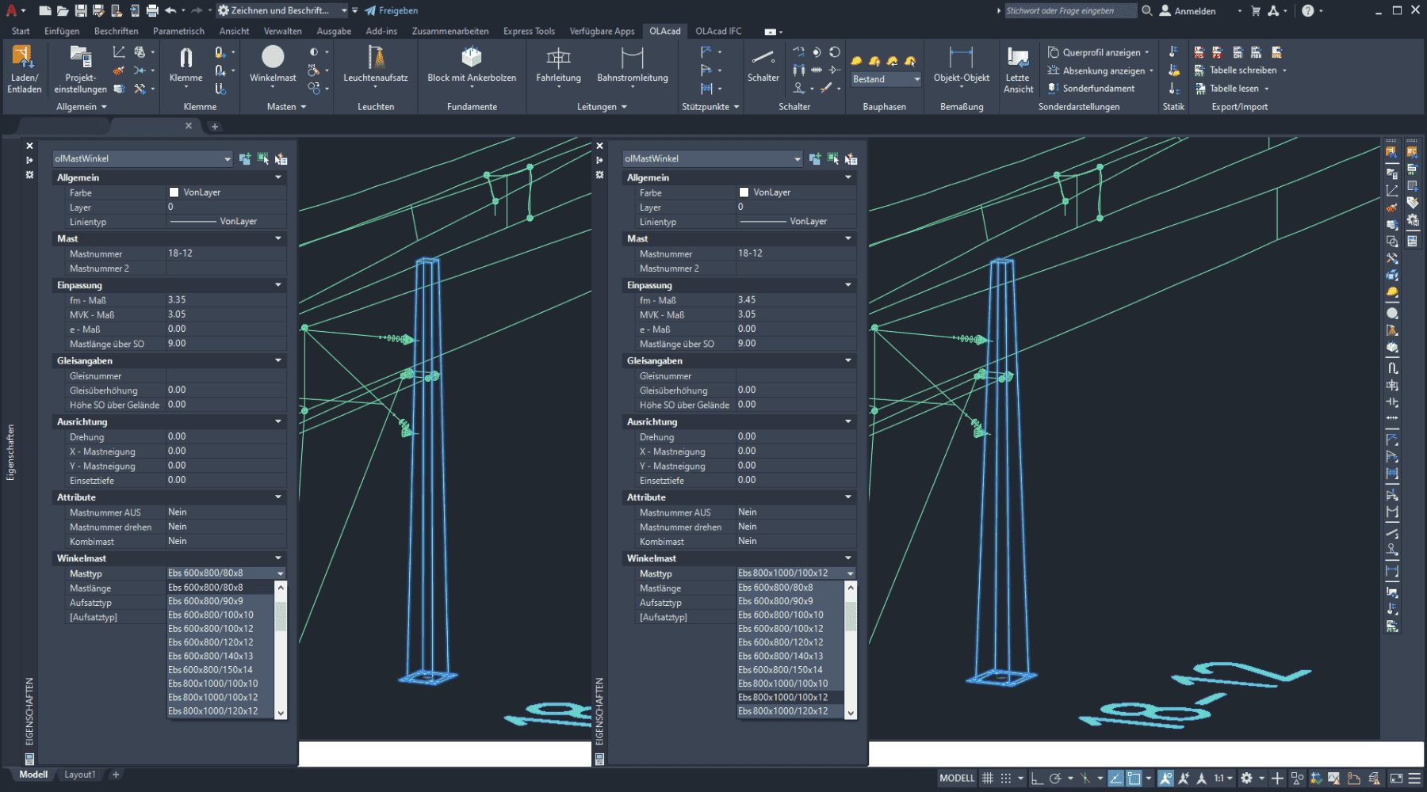Viewport: 1427px width, 792px height.
Task: Toggle drawing grid display in status bar
Action: [x=988, y=779]
